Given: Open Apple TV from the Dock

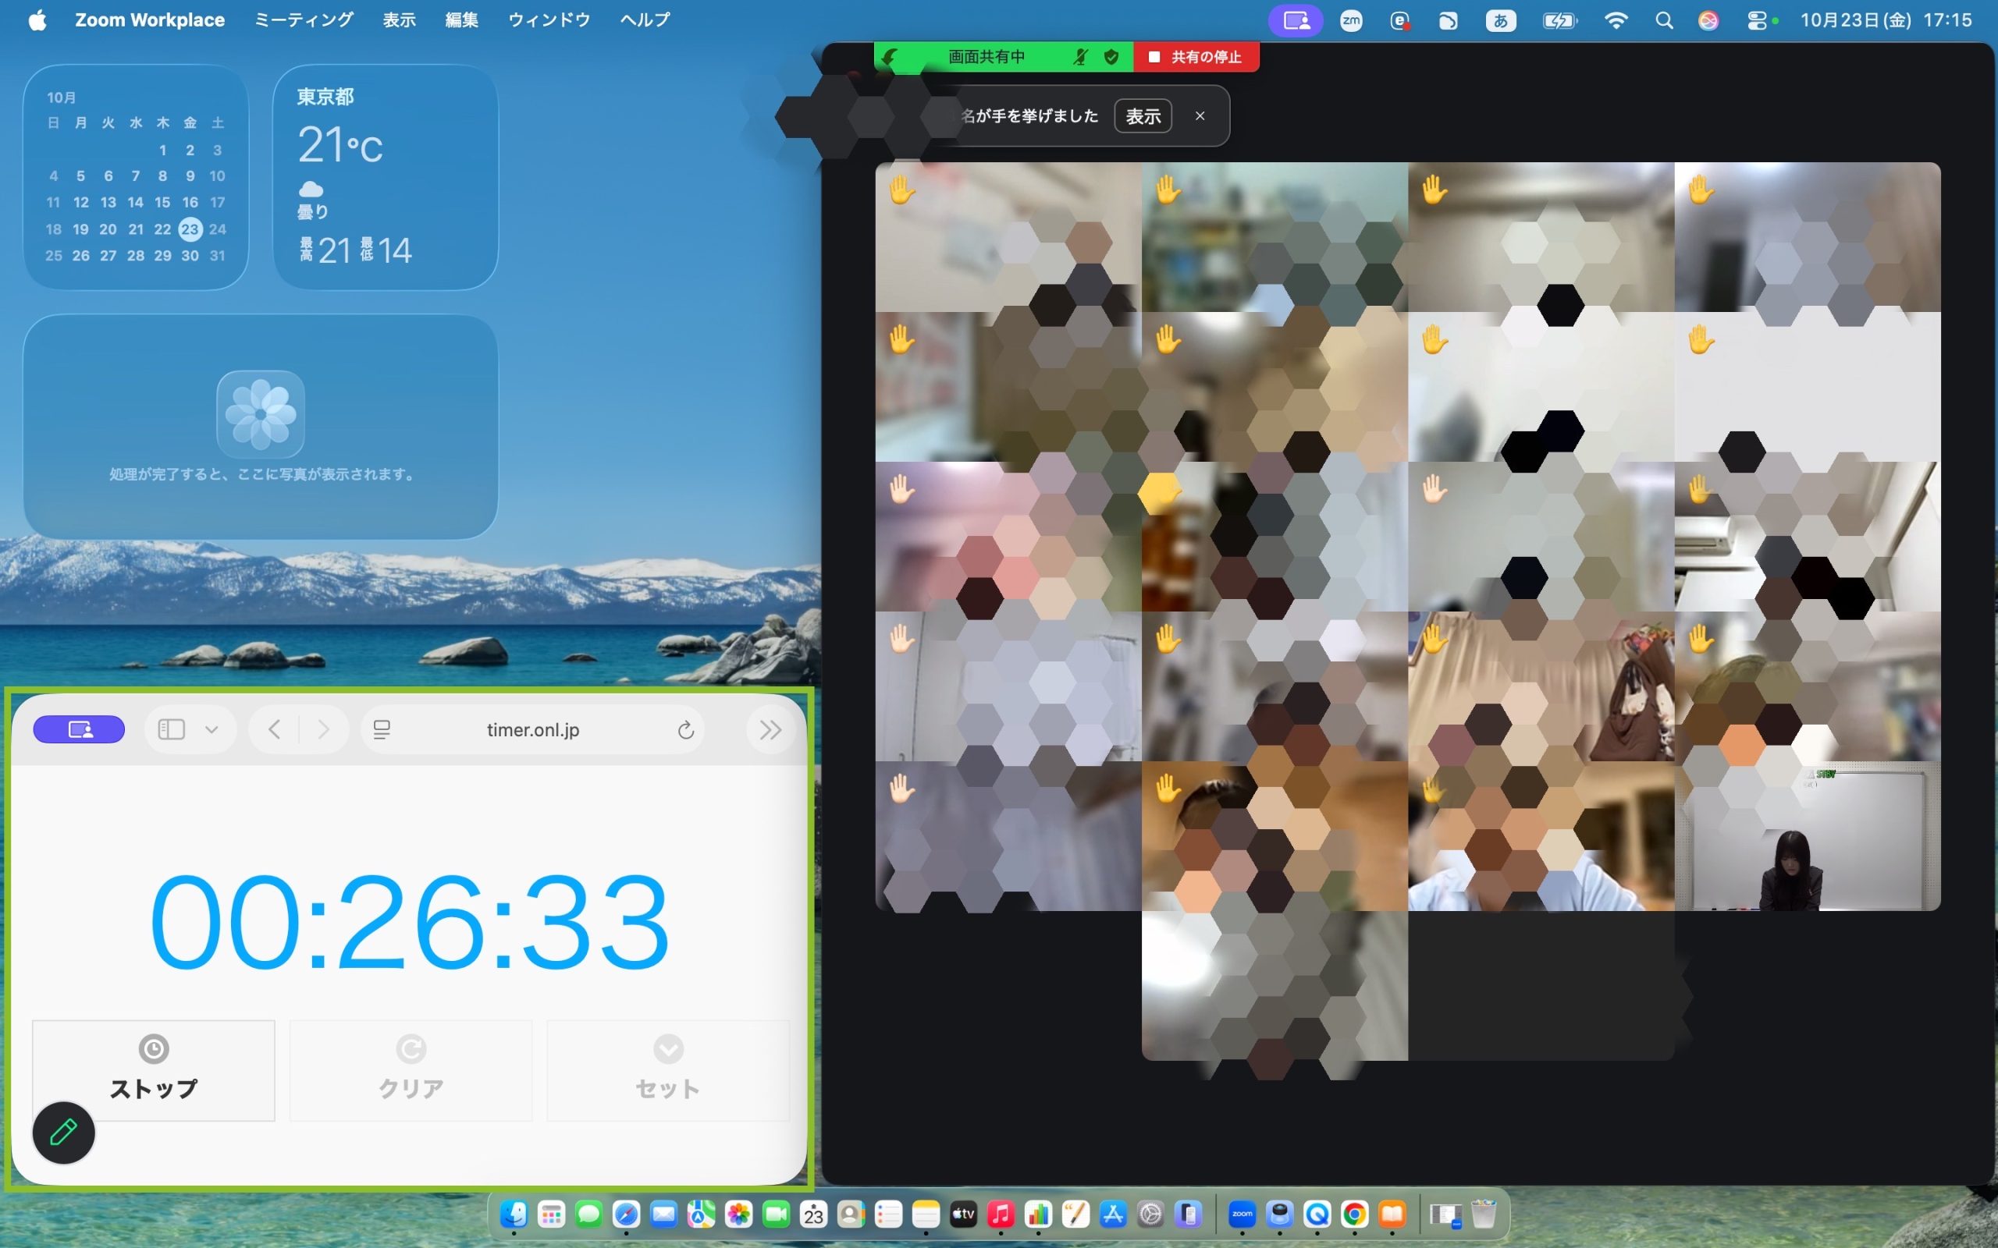Looking at the screenshot, I should 962,1214.
